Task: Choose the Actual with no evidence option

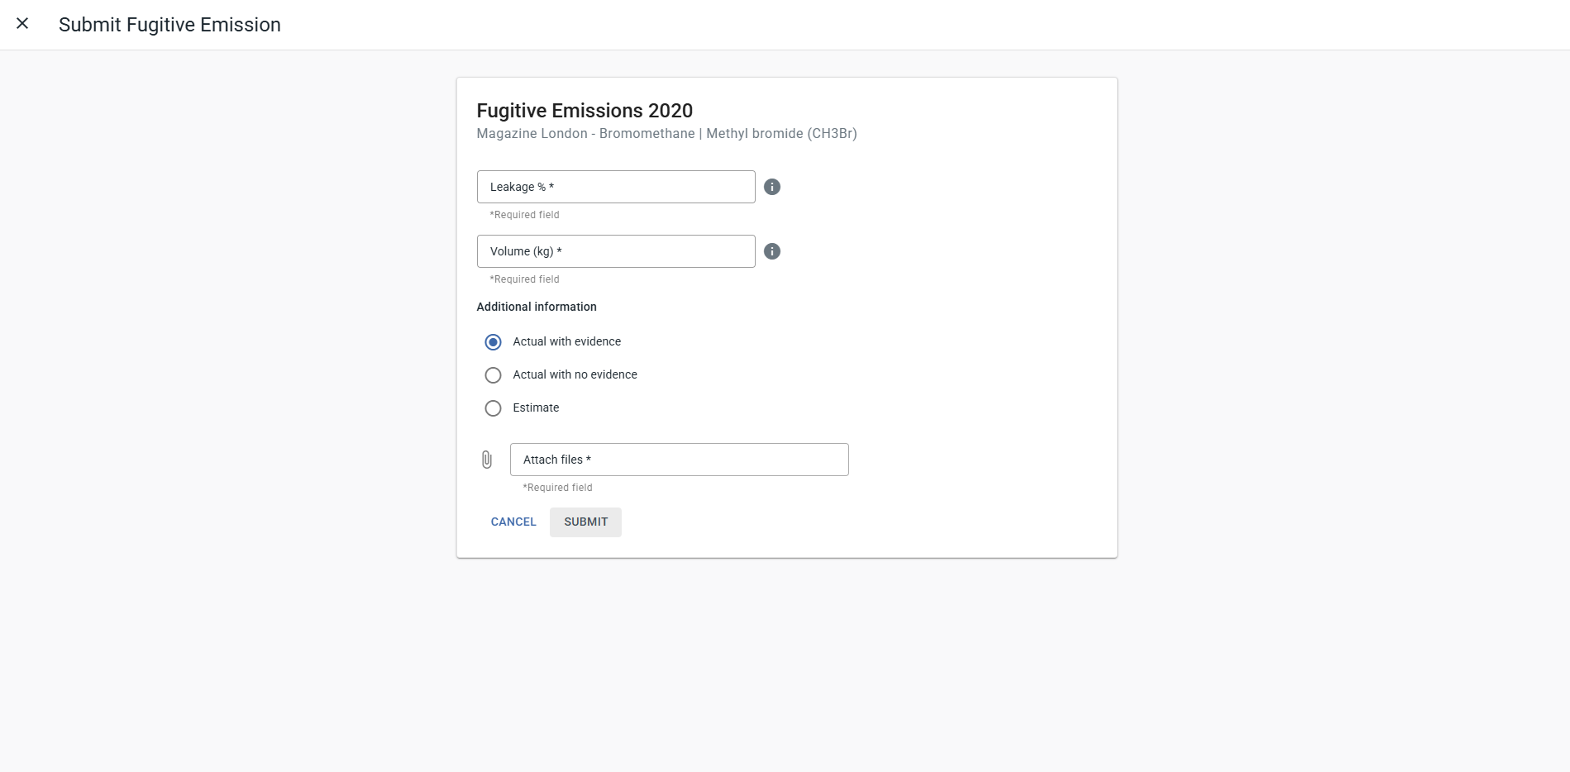Action: click(493, 375)
